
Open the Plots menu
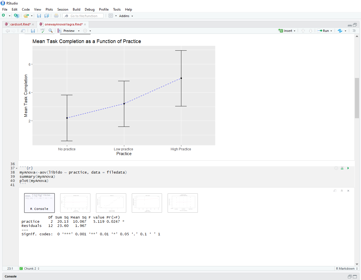pos(49,10)
